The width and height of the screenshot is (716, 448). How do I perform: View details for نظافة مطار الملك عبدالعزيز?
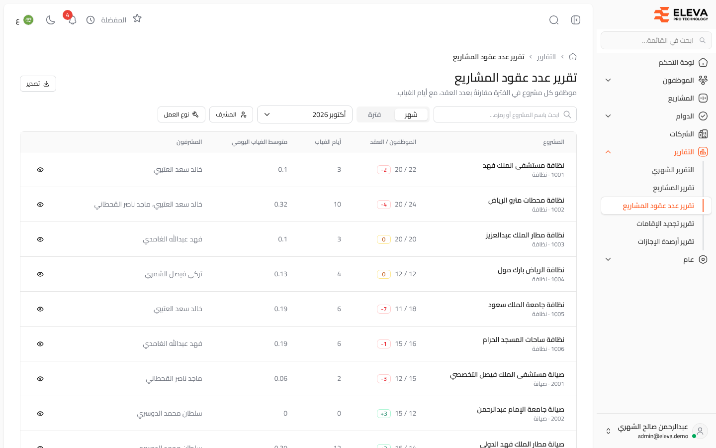[40, 239]
